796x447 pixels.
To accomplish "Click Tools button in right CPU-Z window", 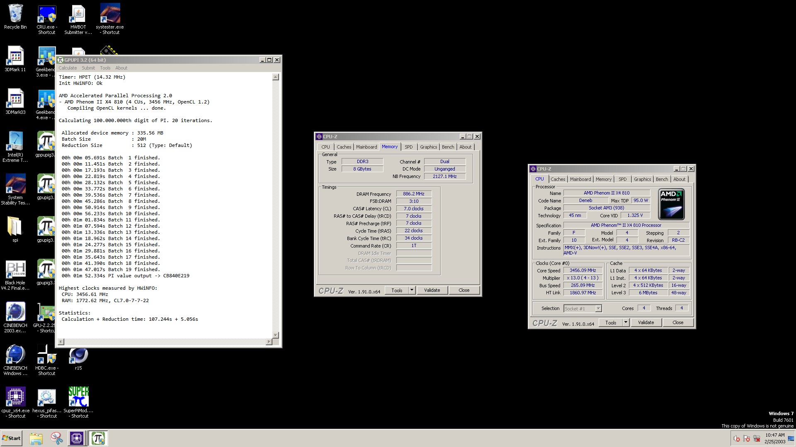I will [x=611, y=322].
